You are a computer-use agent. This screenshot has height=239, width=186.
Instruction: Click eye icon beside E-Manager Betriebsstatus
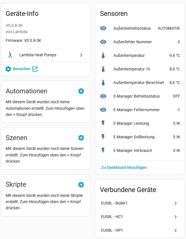pyautogui.click(x=103, y=96)
